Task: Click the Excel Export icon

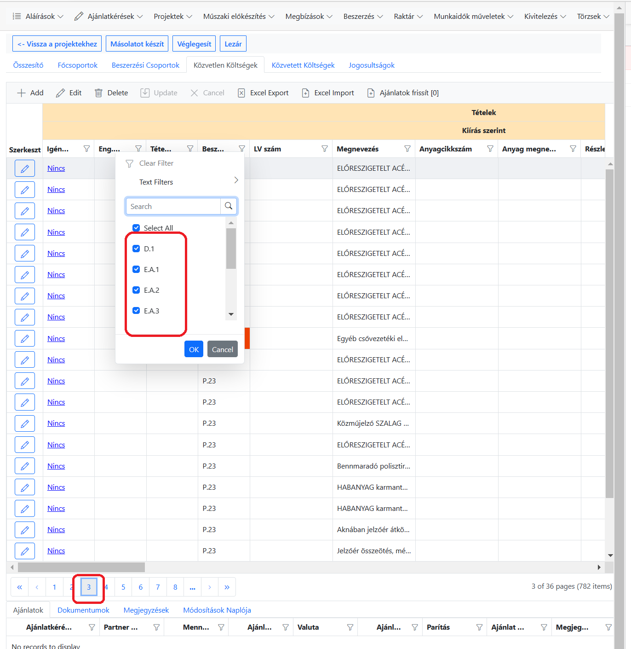Action: click(x=241, y=93)
